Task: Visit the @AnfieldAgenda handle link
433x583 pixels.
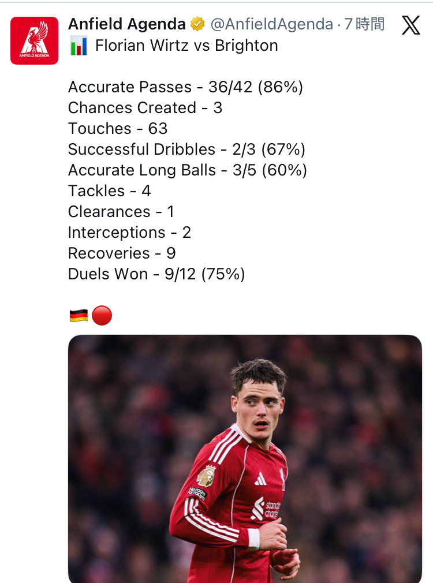Action: tap(271, 24)
